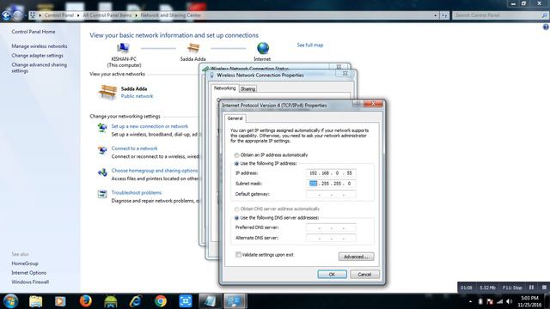Expand the address bar history dropdown
The width and height of the screenshot is (550, 309).
[436, 15]
